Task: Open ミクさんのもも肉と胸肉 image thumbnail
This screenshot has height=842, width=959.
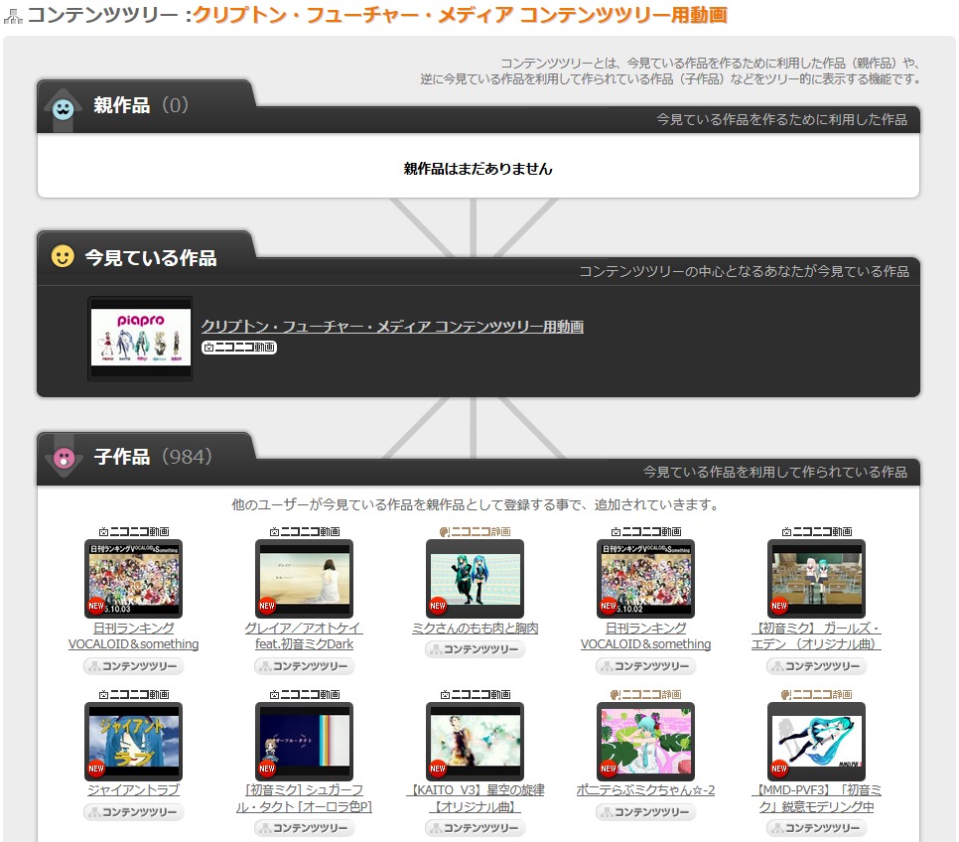Action: (x=475, y=578)
